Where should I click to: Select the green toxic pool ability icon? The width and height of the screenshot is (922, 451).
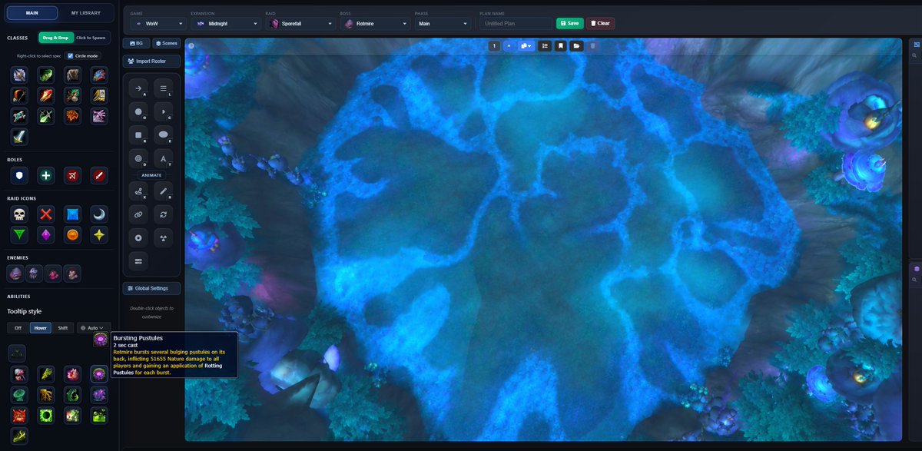pos(99,416)
